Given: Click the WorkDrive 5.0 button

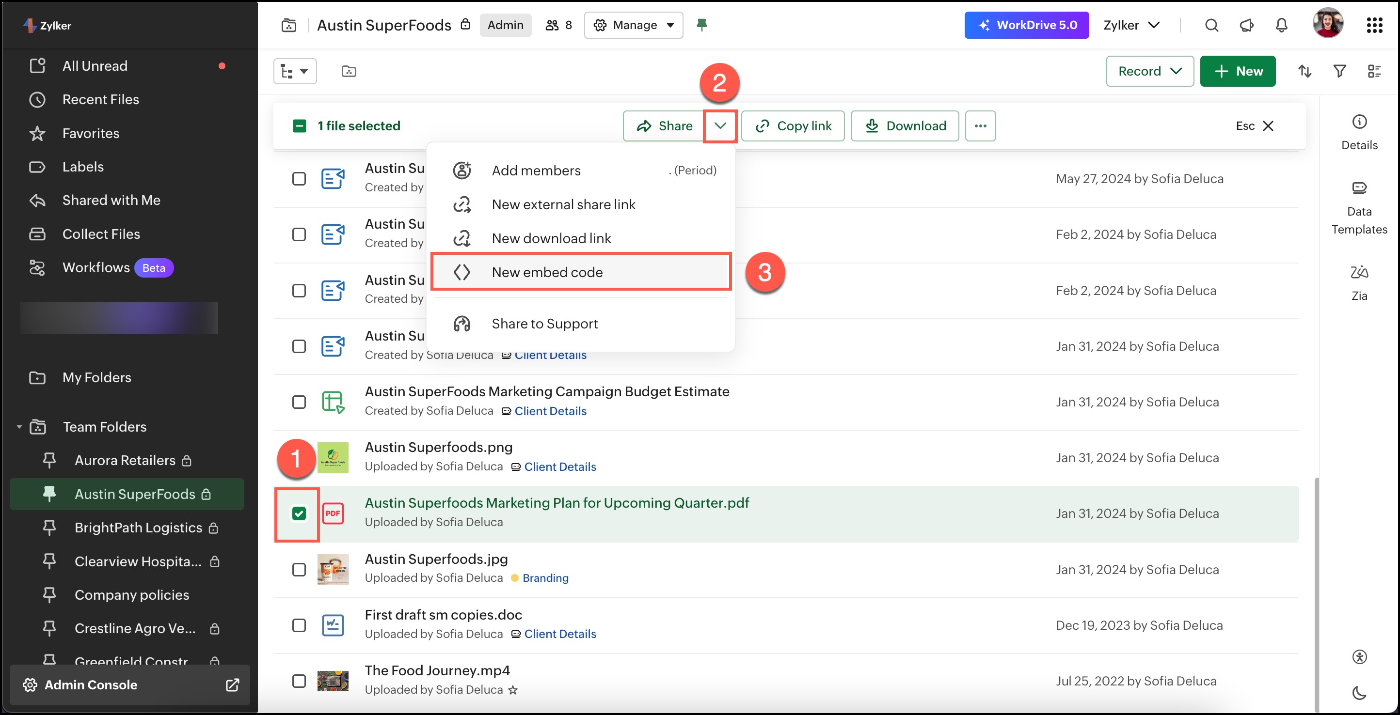Looking at the screenshot, I should (1026, 25).
